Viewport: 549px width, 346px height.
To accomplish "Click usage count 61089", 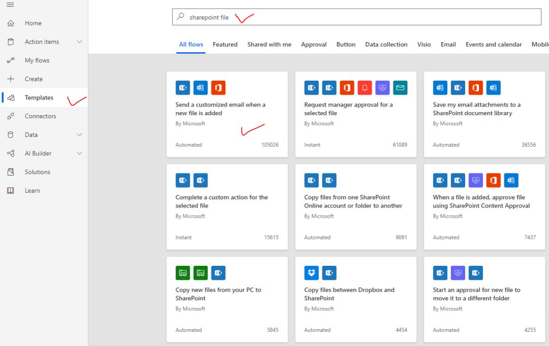I will click(x=400, y=145).
